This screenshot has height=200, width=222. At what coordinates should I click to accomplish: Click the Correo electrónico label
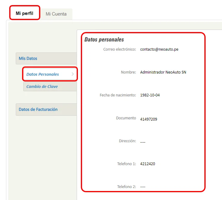click(120, 49)
